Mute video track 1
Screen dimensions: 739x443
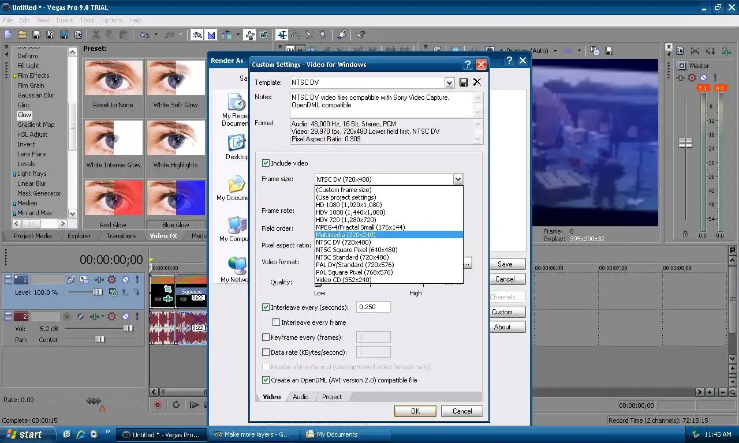[125, 280]
